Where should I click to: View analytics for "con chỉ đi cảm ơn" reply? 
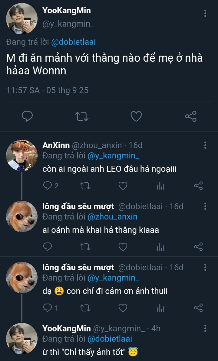point(160,308)
